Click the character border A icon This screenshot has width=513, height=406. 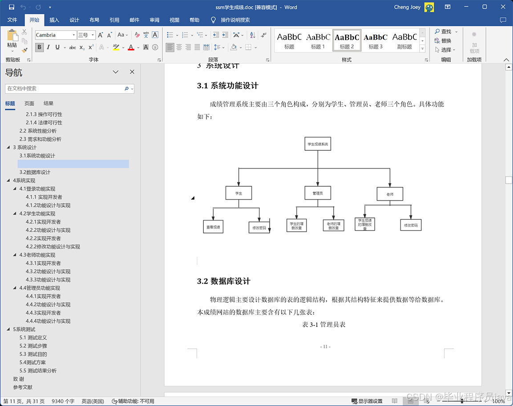pos(155,35)
